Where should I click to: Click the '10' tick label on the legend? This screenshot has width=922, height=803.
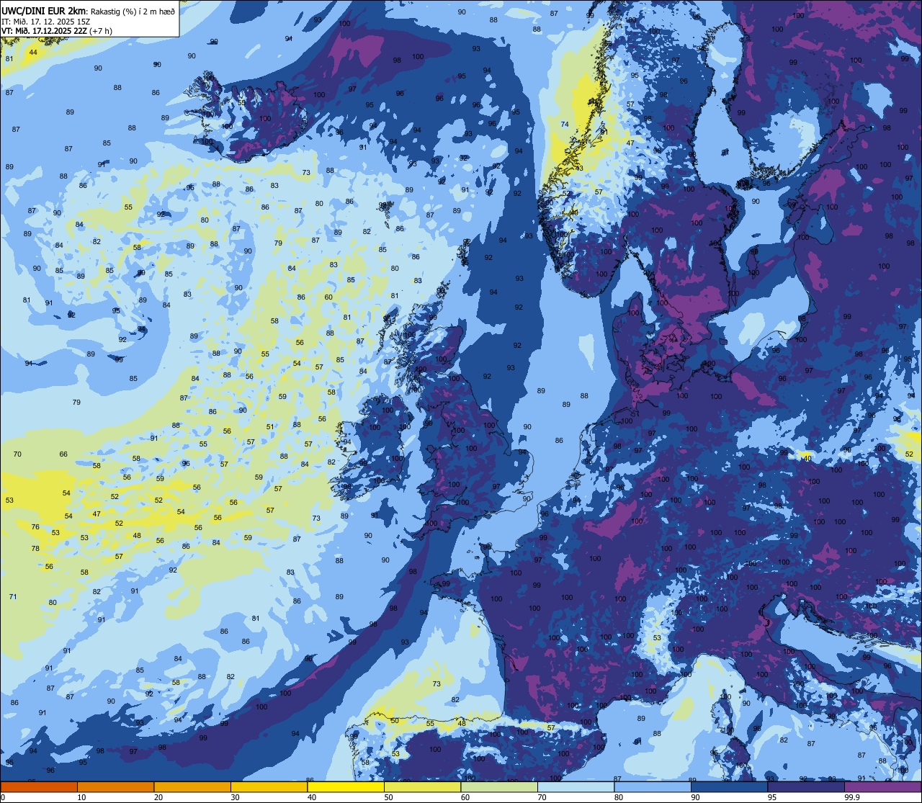(81, 797)
